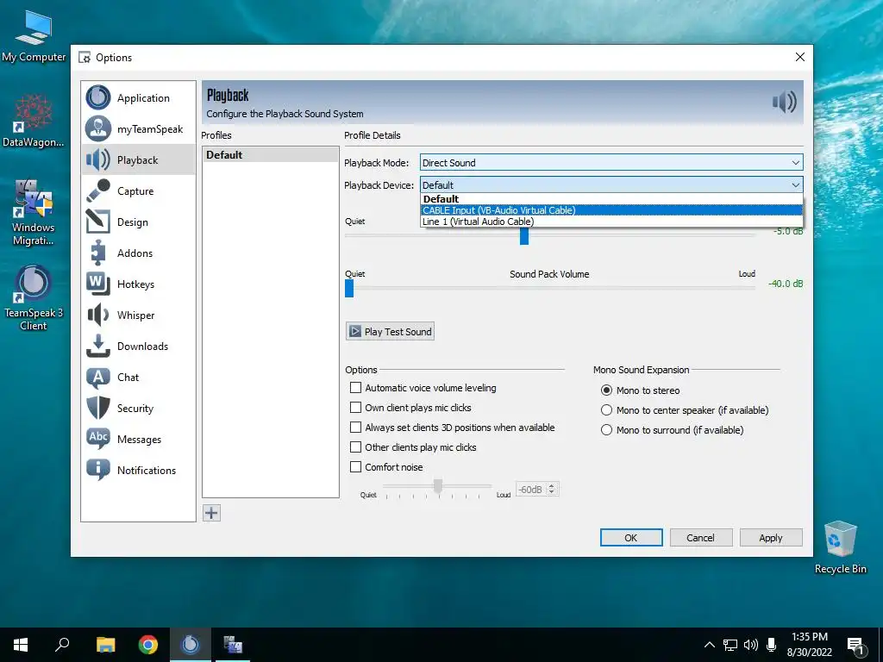This screenshot has height=662, width=883.
Task: Enable Automatic voice volume leveling
Action: [355, 387]
